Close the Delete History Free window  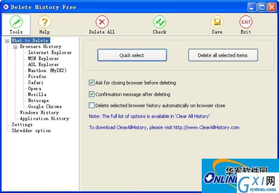tap(272, 7)
